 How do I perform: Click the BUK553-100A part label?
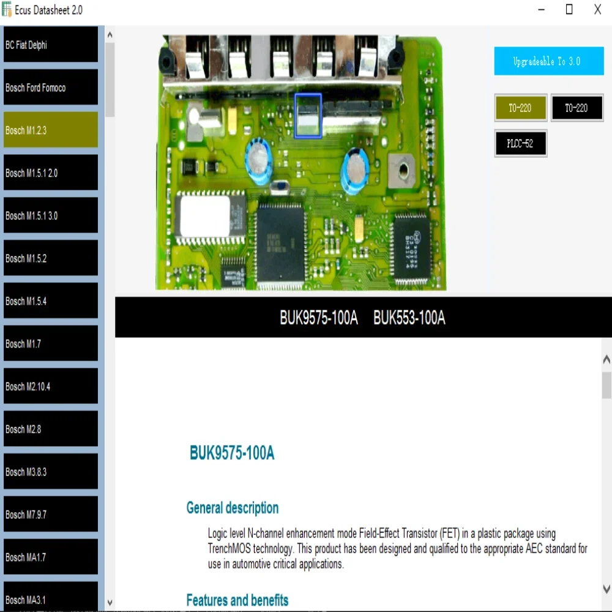pos(409,318)
